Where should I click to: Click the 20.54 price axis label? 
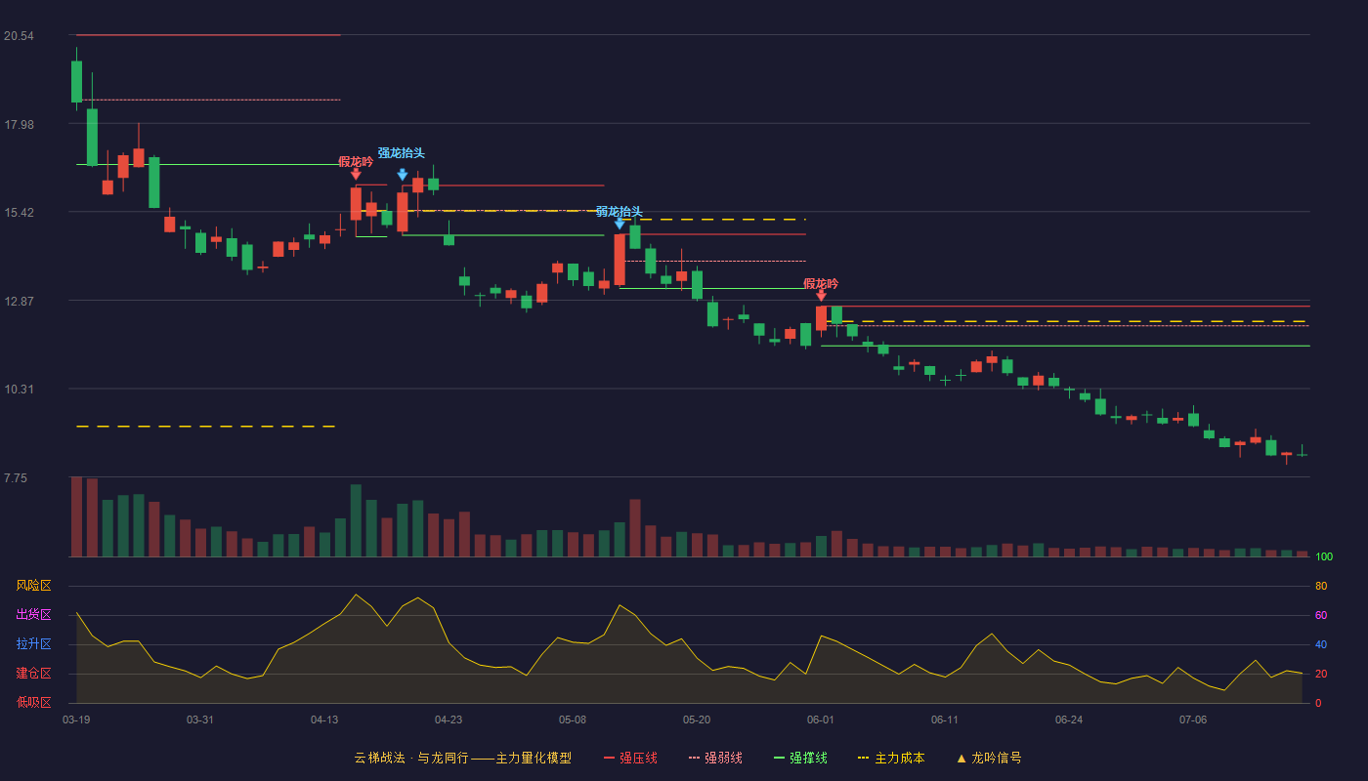point(19,36)
